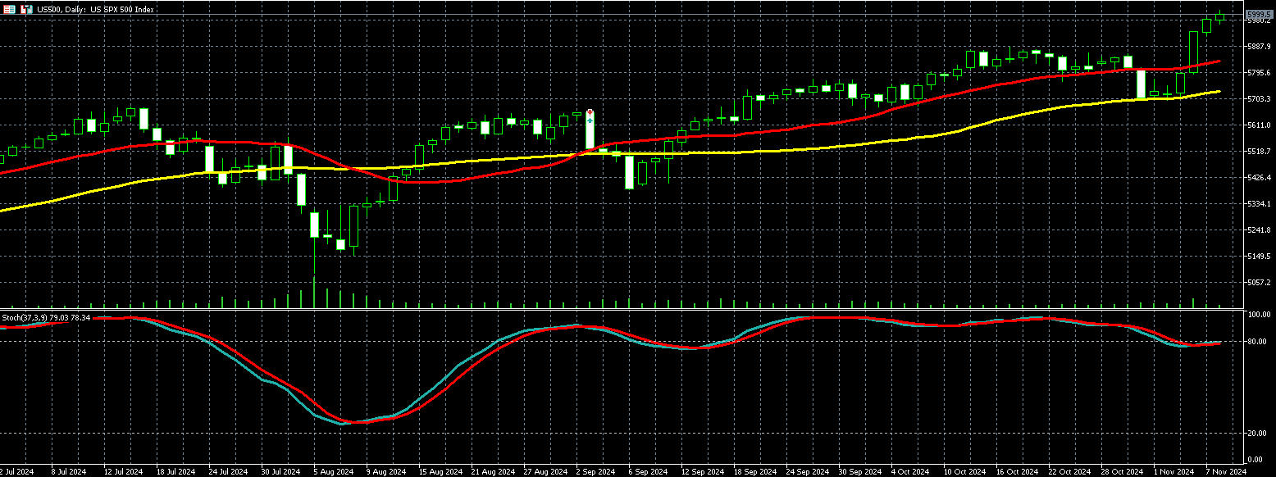1276x477 pixels.
Task: Click the 7 Nov 2024 date label
Action: pos(1225,471)
